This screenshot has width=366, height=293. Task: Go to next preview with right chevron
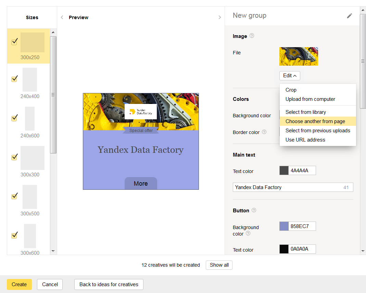(220, 17)
